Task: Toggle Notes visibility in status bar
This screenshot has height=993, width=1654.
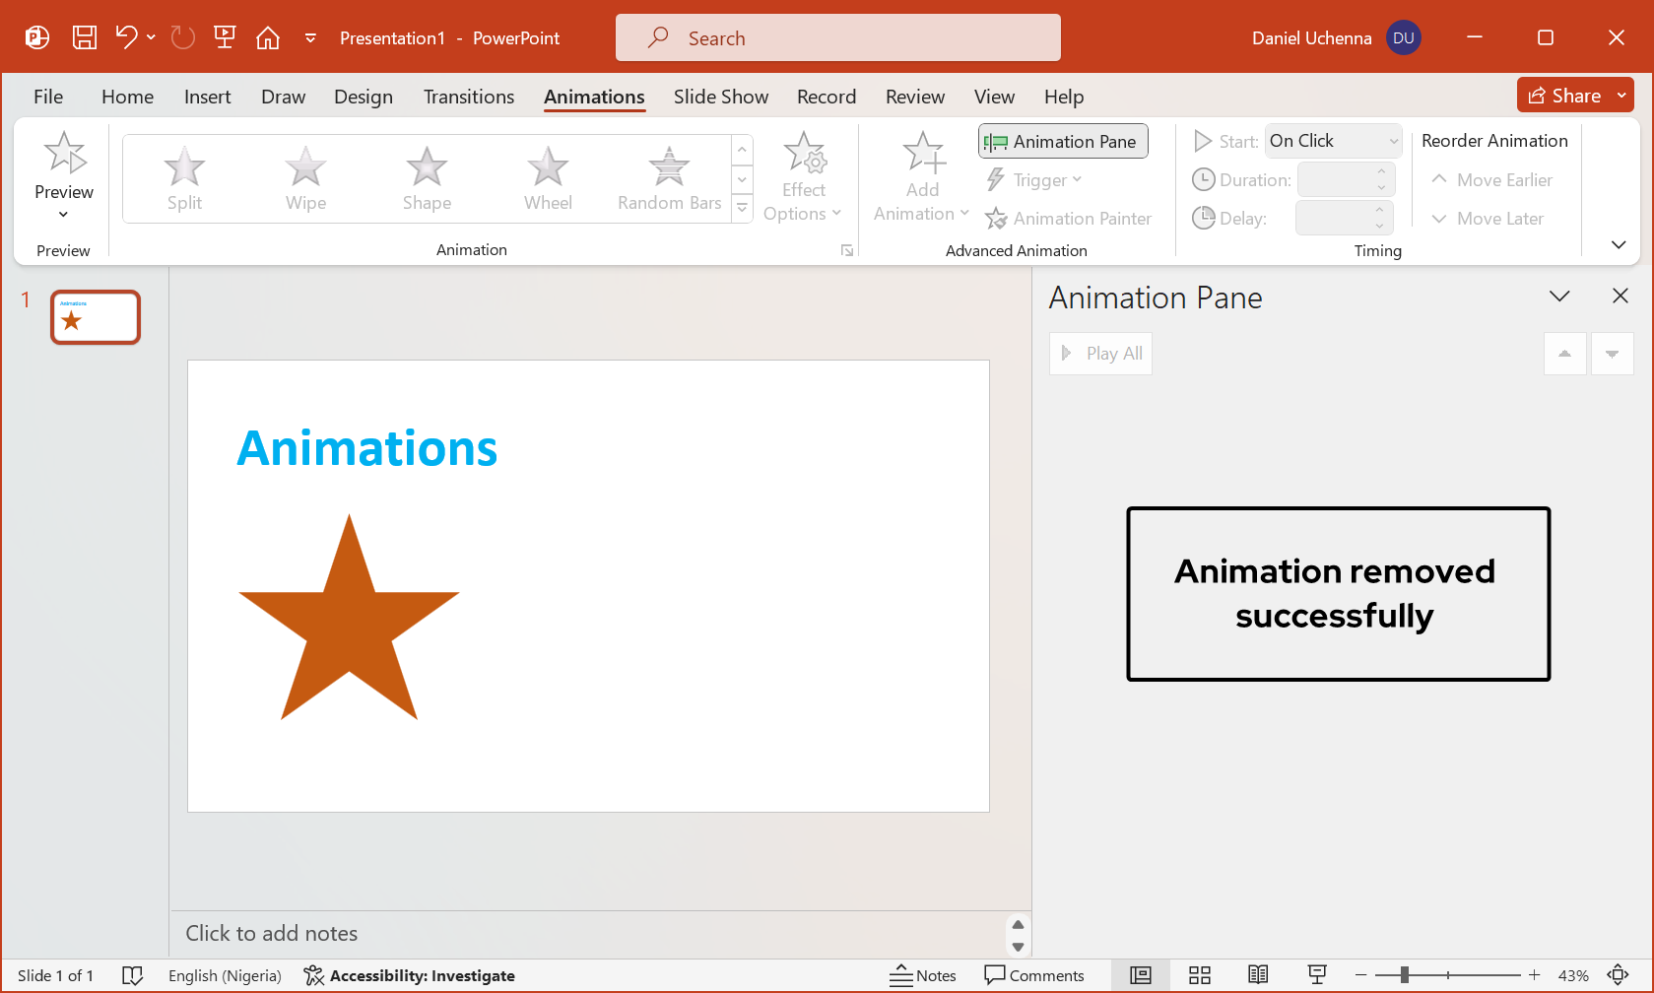Action: pos(923,975)
